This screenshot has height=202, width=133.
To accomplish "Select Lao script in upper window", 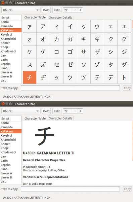I will [x=11, y=56].
